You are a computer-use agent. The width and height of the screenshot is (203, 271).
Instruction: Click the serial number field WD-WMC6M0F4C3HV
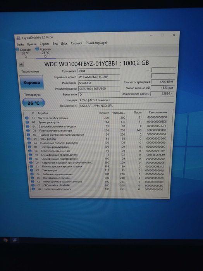pos(99,77)
